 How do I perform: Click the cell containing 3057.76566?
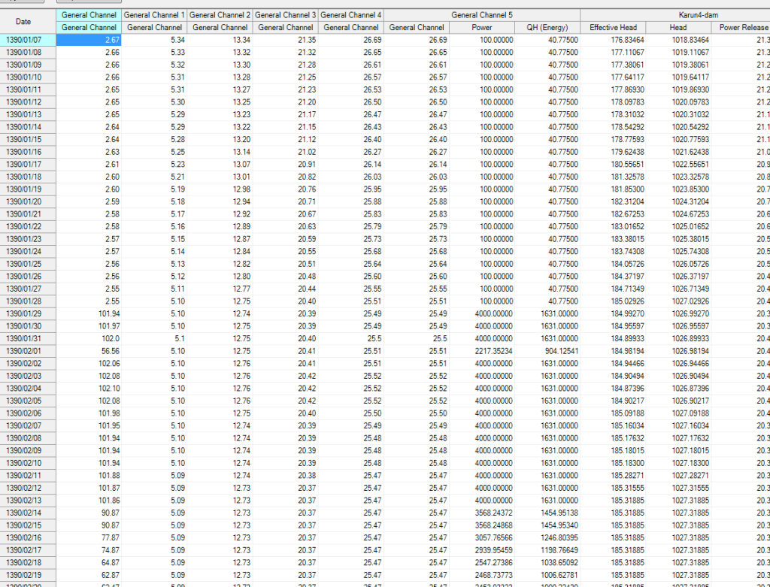[482, 537]
